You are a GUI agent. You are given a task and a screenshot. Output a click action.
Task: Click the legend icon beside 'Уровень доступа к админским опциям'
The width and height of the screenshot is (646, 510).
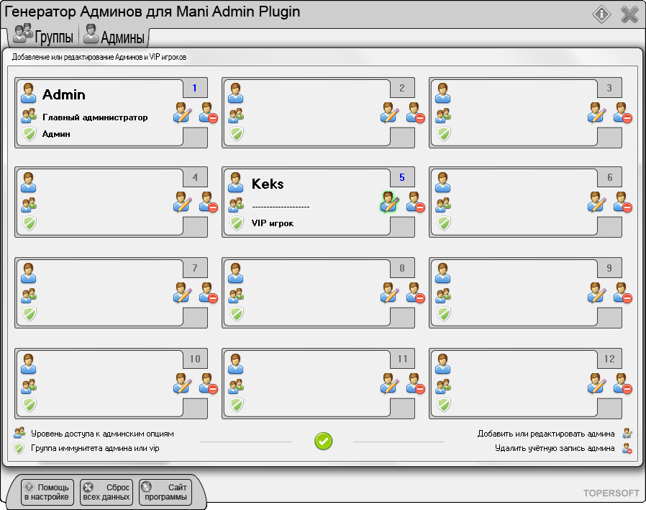[19, 433]
